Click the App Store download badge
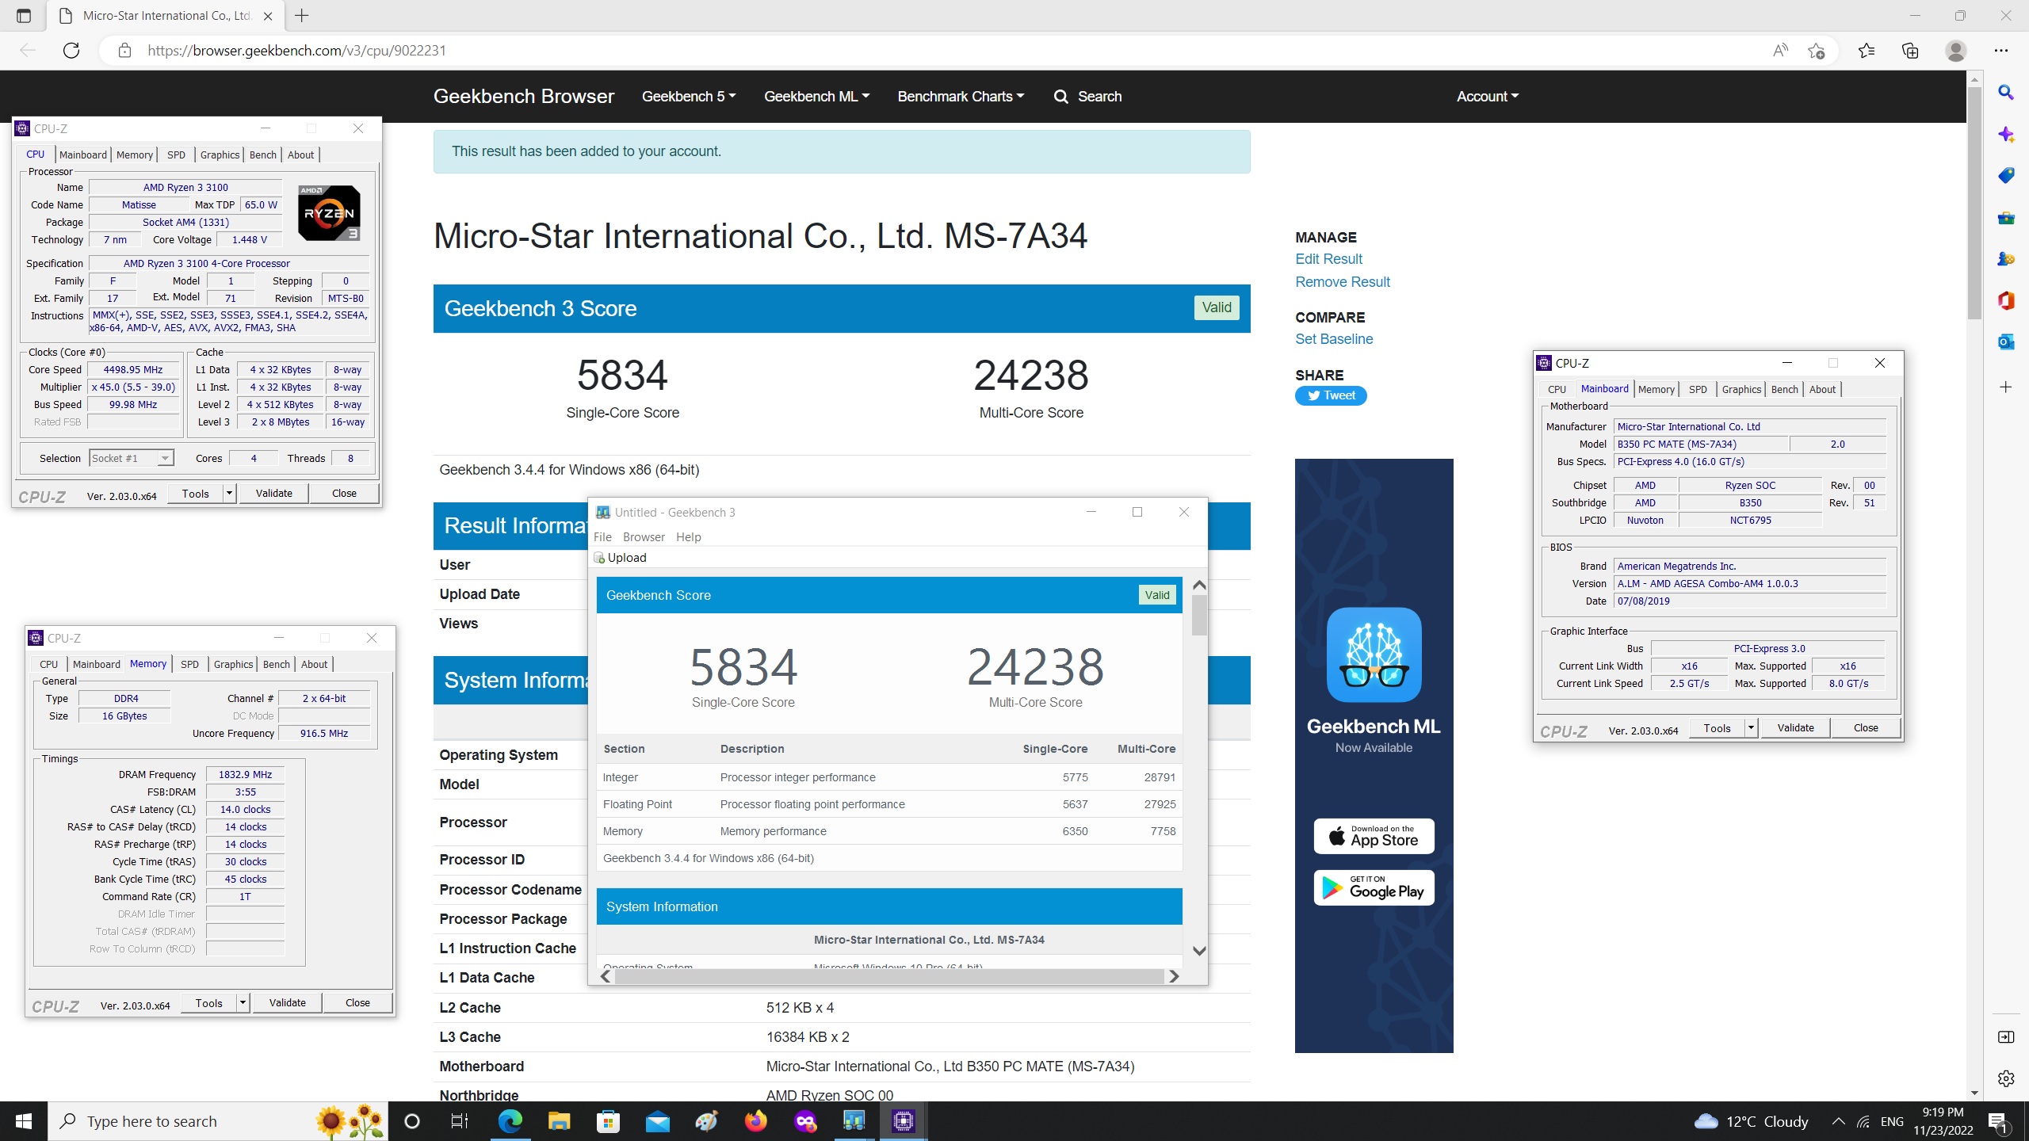 coord(1374,836)
